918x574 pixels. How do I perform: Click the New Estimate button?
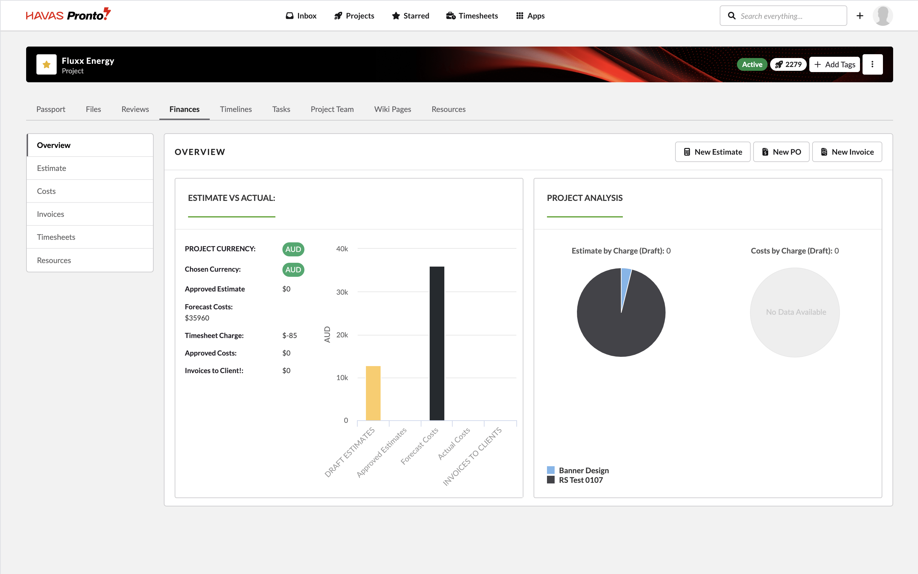[712, 152]
